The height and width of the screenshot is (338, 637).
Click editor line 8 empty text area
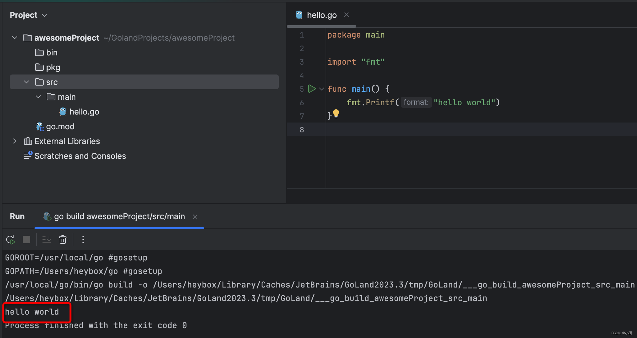point(481,130)
